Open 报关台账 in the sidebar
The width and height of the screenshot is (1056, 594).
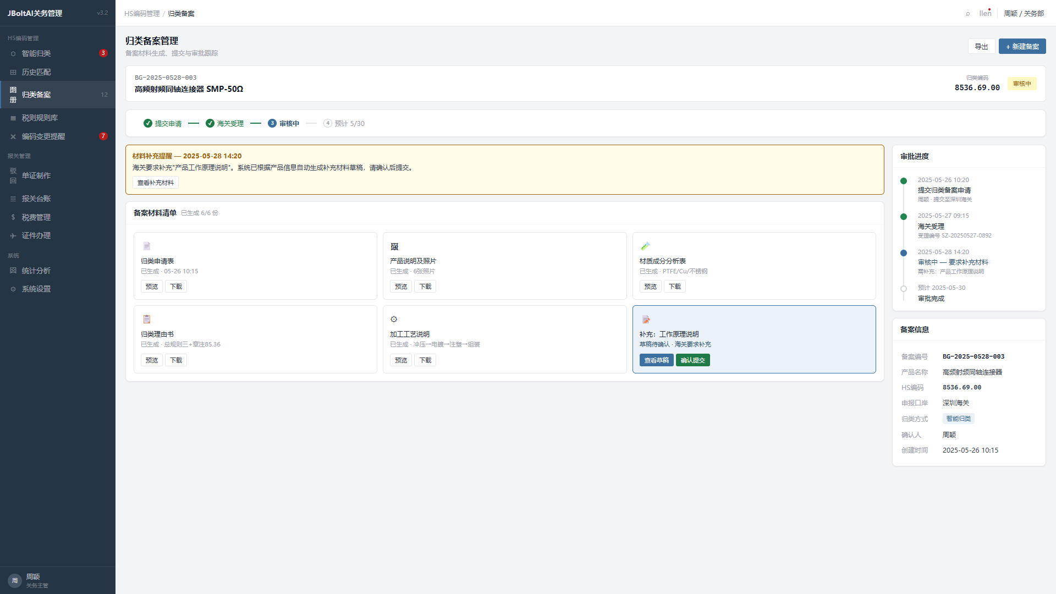58,199
